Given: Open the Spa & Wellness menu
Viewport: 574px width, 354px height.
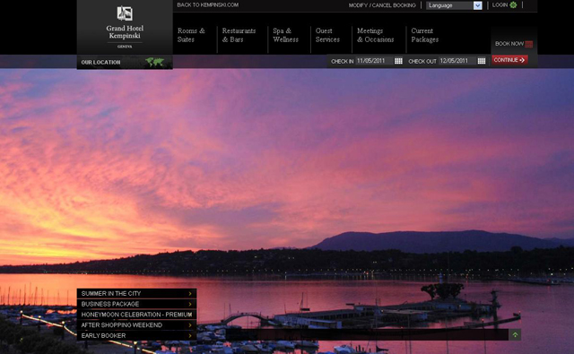Looking at the screenshot, I should pos(285,35).
